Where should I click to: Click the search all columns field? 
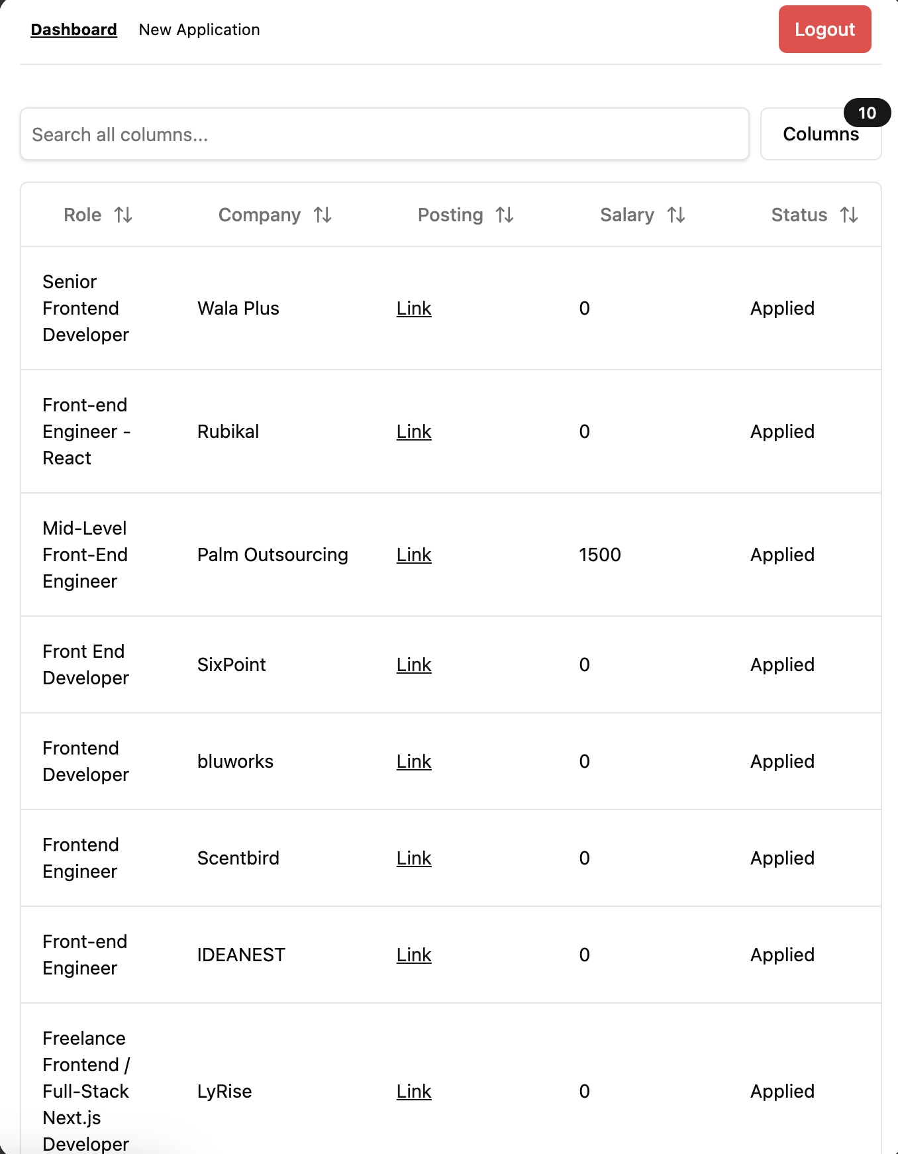click(x=384, y=134)
